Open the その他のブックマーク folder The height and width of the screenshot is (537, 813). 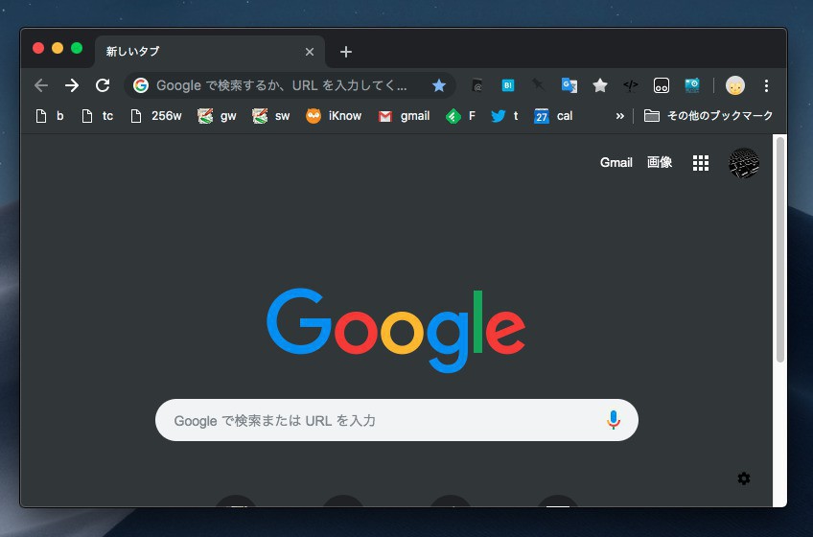(x=708, y=116)
